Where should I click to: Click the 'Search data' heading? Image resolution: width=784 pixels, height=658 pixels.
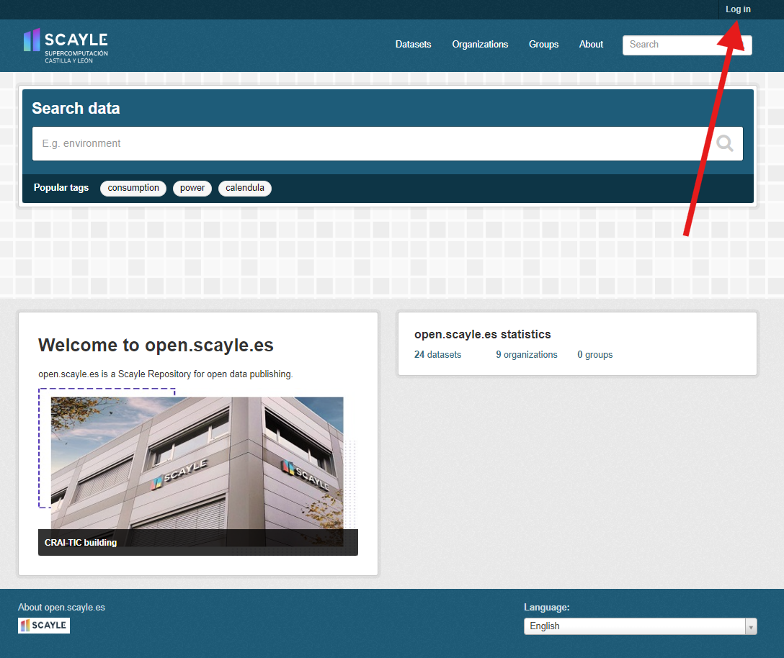coord(76,109)
